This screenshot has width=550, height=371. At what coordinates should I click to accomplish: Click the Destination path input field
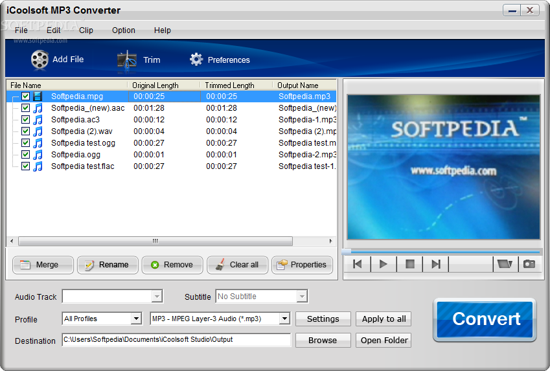pos(176,340)
